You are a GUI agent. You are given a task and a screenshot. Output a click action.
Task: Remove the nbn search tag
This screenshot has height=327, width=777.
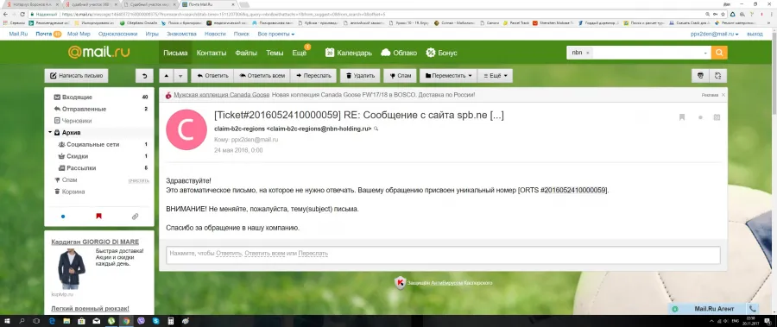(x=588, y=53)
